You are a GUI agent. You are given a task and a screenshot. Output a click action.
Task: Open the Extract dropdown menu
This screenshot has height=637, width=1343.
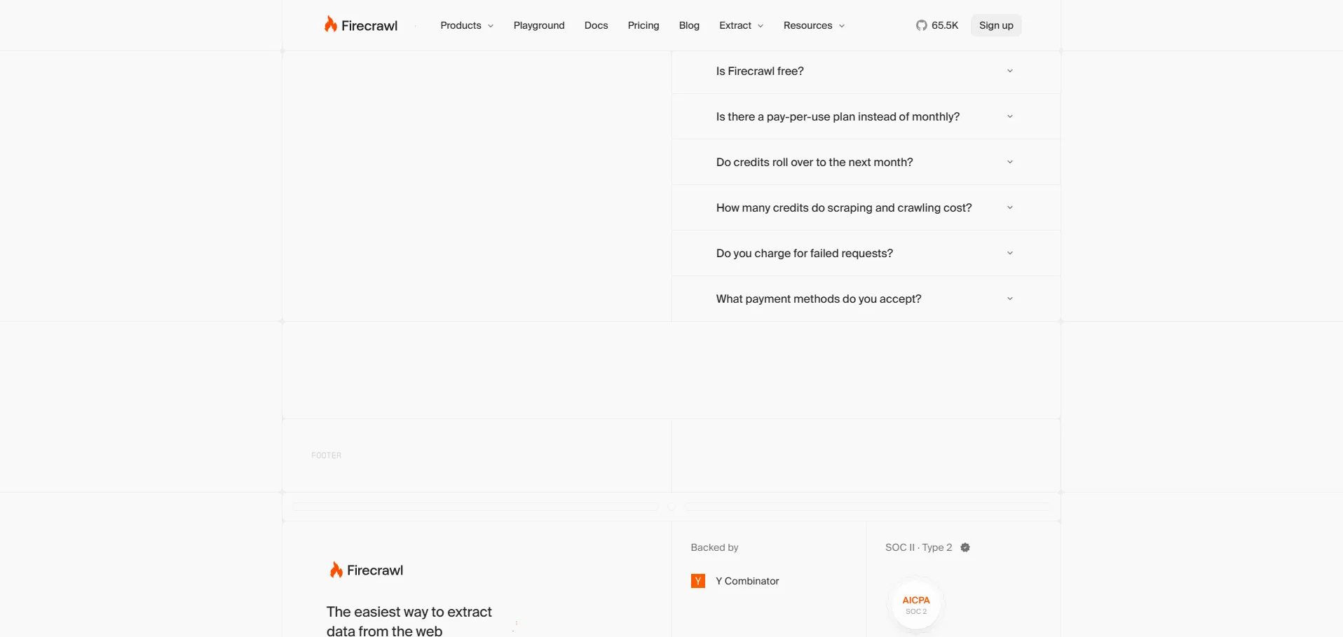pyautogui.click(x=741, y=25)
